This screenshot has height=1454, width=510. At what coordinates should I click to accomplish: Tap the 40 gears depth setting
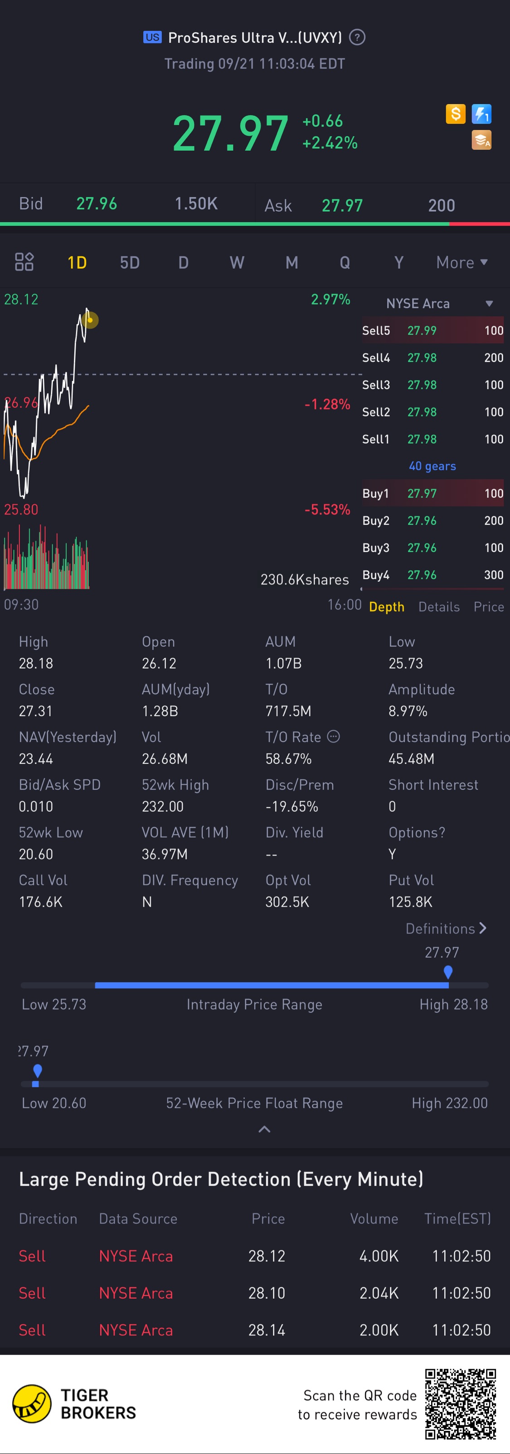pos(432,466)
